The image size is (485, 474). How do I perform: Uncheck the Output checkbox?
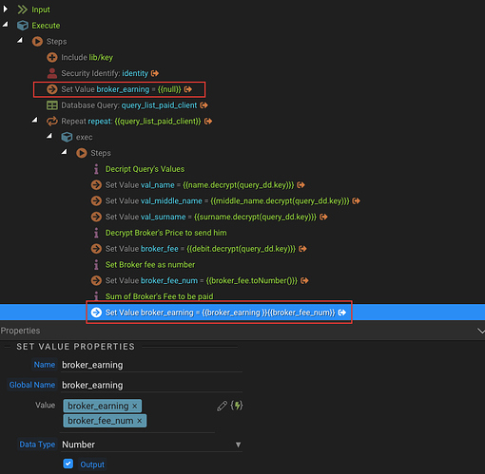tap(68, 464)
